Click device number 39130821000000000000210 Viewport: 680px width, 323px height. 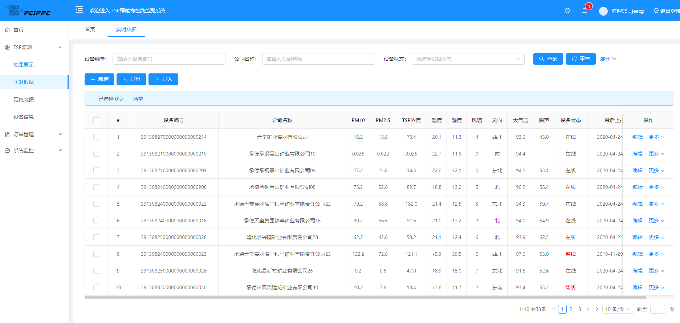click(174, 154)
